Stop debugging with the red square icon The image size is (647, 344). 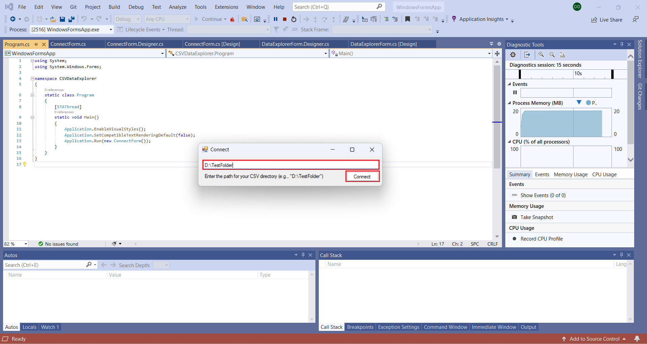pyautogui.click(x=285, y=19)
